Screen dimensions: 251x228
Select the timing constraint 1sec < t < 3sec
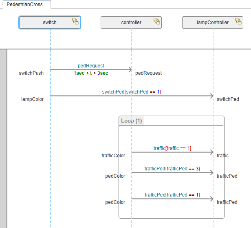tap(91, 73)
